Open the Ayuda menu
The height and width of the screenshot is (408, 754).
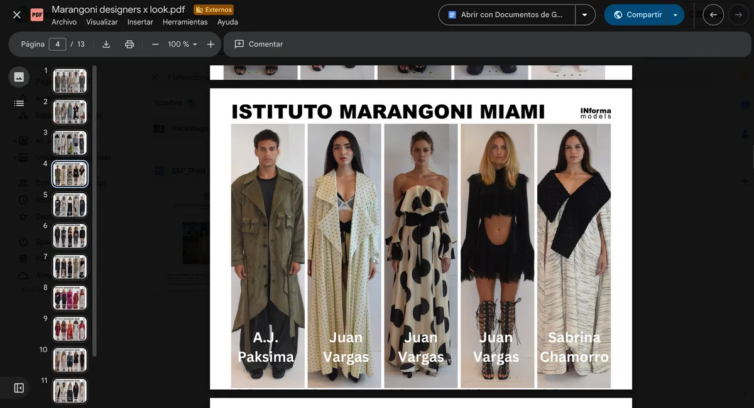(227, 22)
